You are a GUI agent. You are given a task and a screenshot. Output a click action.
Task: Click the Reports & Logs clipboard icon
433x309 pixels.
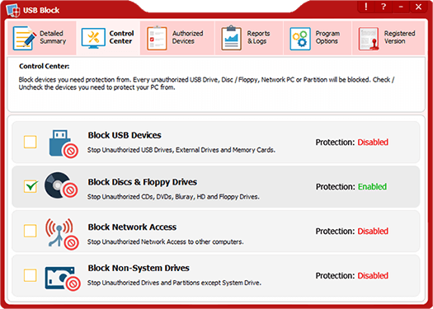click(x=232, y=38)
